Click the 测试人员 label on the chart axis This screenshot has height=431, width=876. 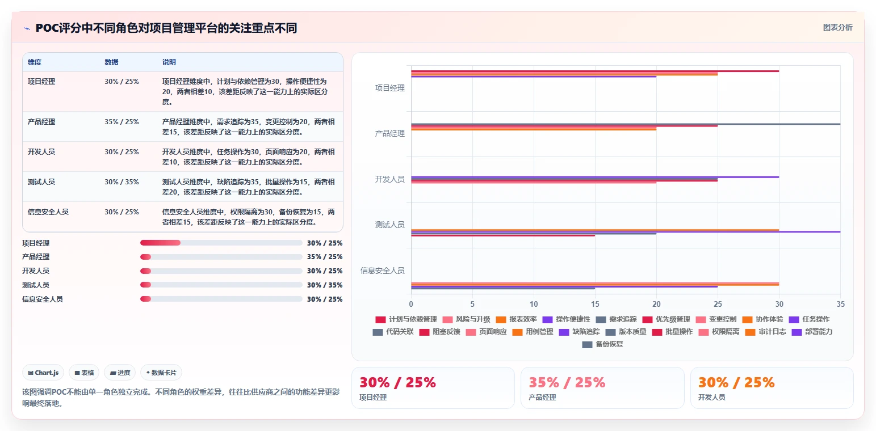(389, 225)
